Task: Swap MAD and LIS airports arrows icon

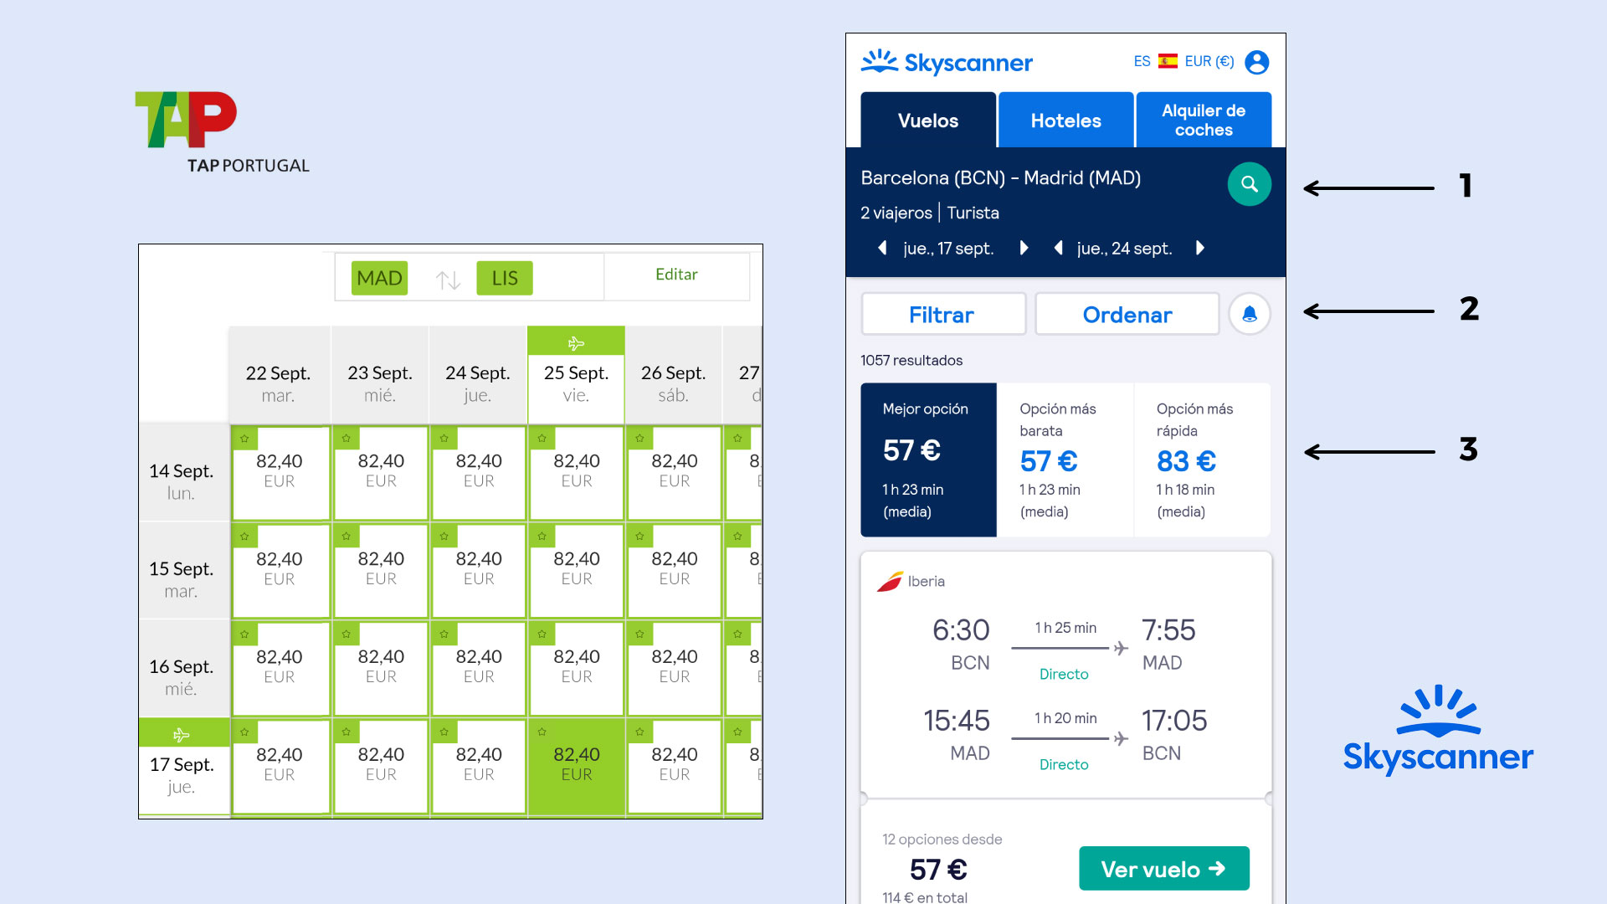Action: coord(448,280)
